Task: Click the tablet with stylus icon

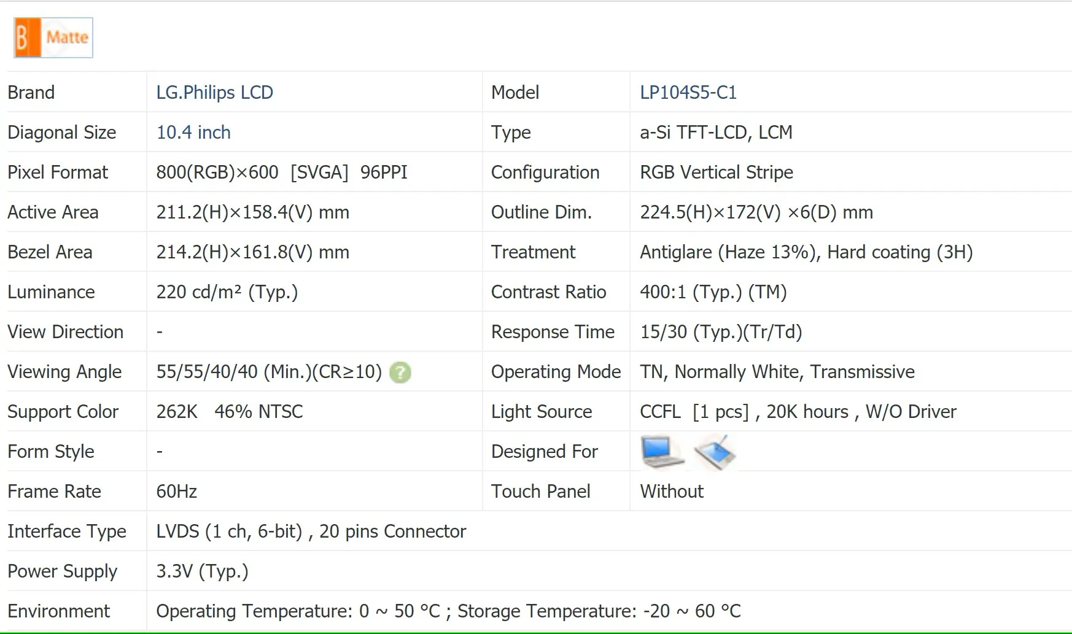Action: coord(715,452)
